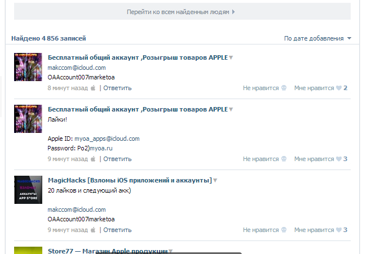Open the sort by date added dropdown

coord(317,38)
